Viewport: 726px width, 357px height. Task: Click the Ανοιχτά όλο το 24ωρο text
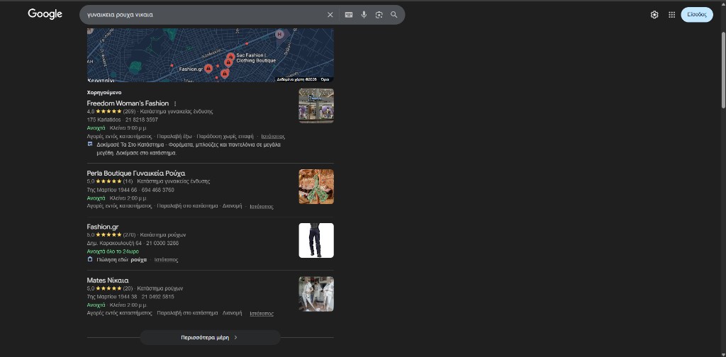pyautogui.click(x=113, y=251)
